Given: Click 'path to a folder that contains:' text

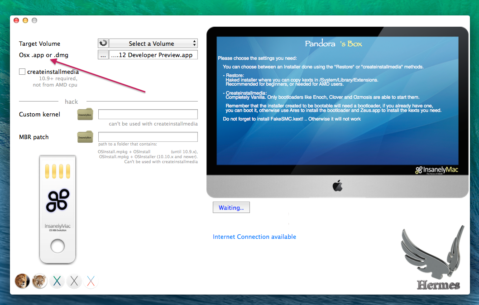Looking at the screenshot, I should pyautogui.click(x=128, y=144).
